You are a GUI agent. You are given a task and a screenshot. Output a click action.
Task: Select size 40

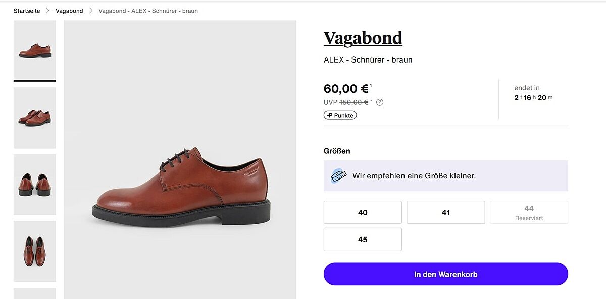(363, 212)
